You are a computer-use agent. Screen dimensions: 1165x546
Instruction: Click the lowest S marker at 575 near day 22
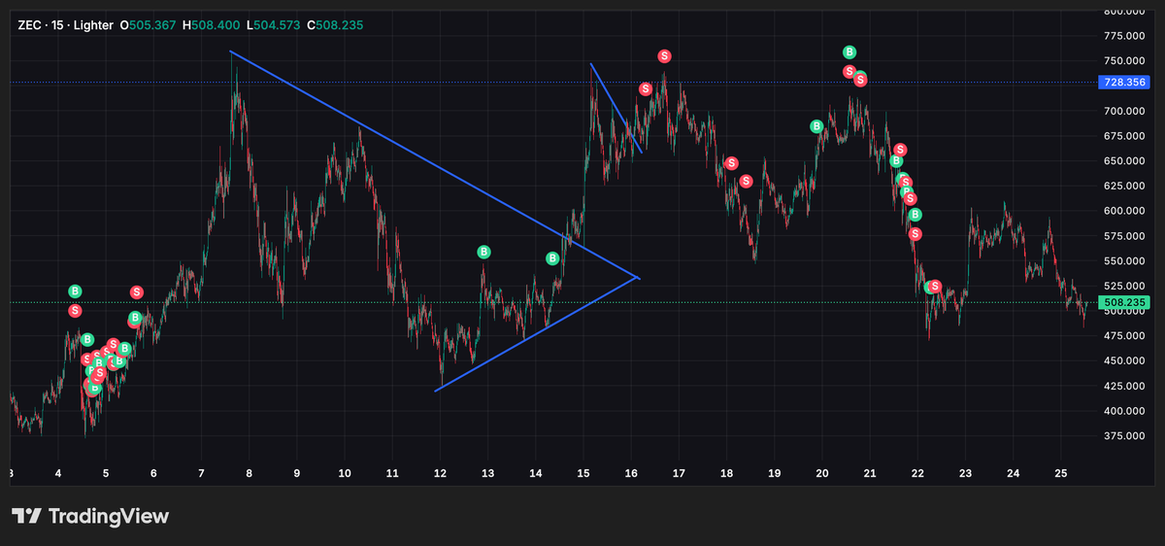[915, 233]
